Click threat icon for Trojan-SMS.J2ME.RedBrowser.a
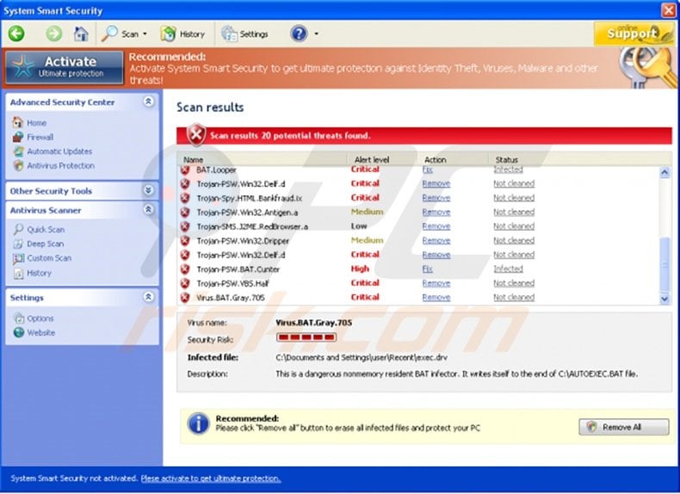 coord(185,226)
